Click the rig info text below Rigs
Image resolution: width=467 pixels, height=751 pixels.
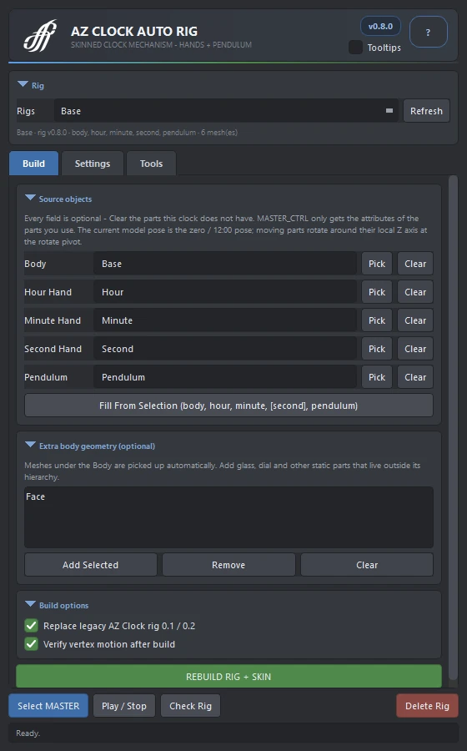coord(127,132)
